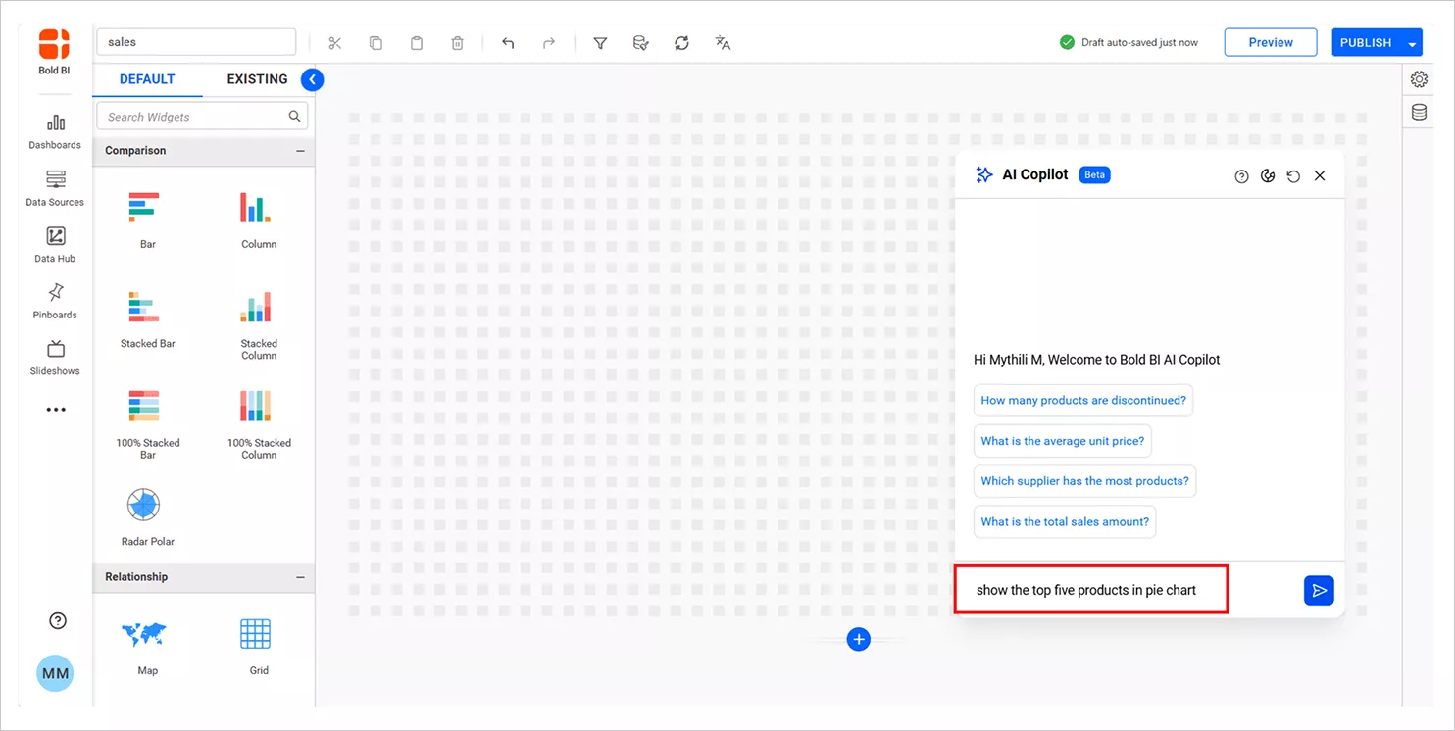Click the PUBLISH button
Screen dimensions: 1455x731
click(1366, 42)
